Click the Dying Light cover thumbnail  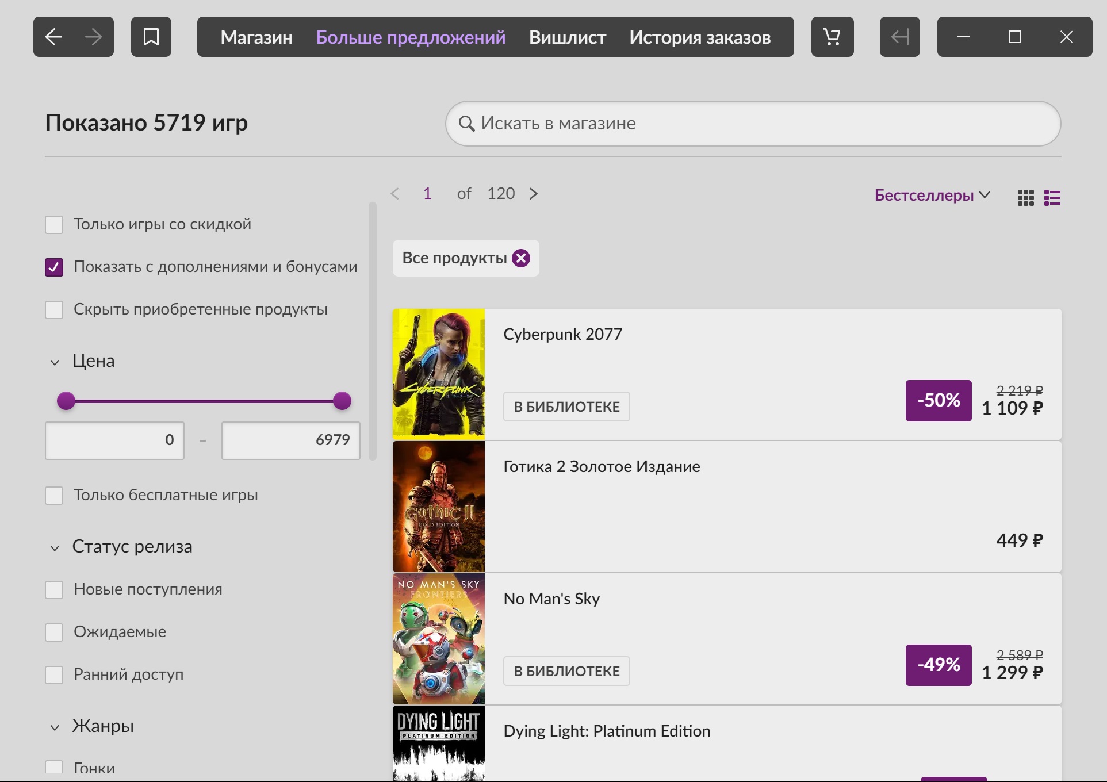pyautogui.click(x=439, y=743)
